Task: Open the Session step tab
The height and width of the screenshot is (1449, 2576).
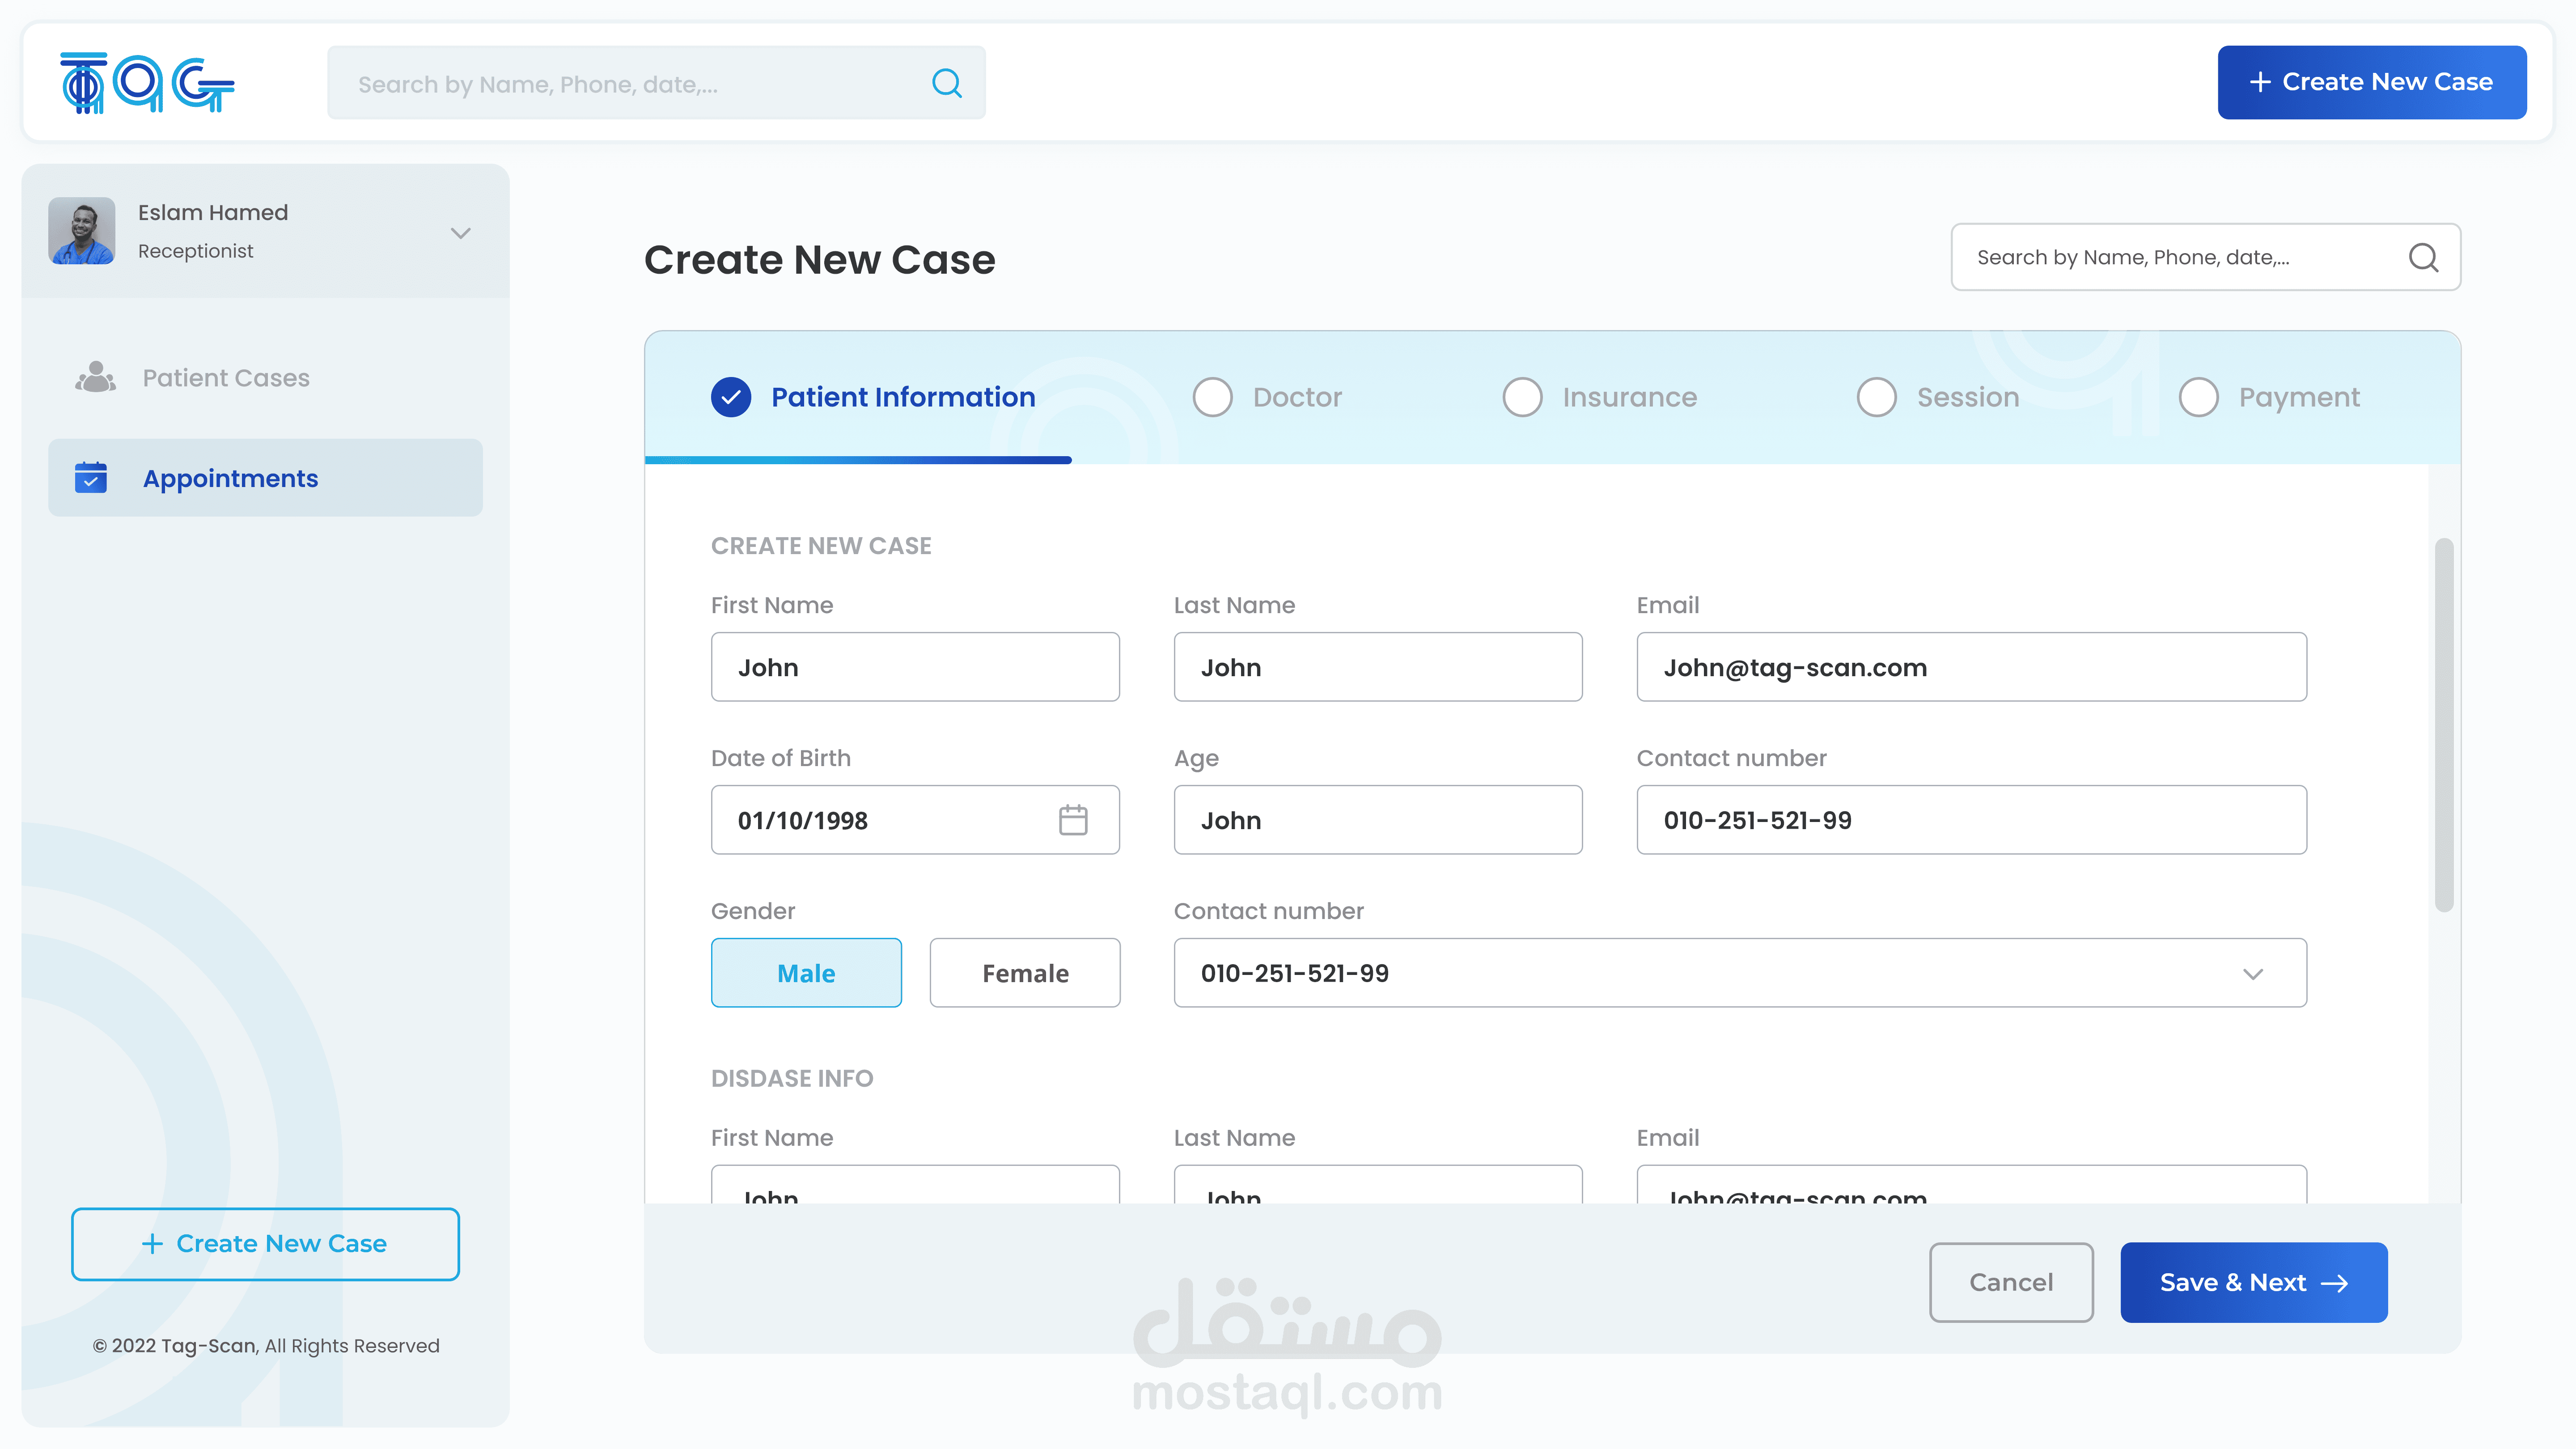Action: pos(1967,397)
